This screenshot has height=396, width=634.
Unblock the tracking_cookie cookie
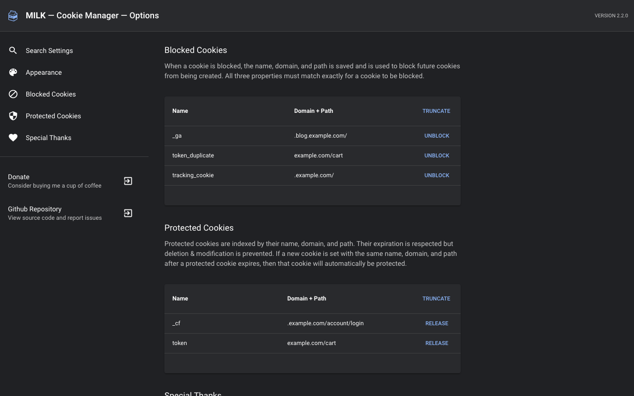[x=437, y=175]
